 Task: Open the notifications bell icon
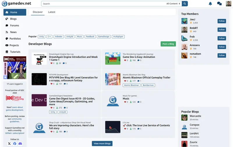(210, 3)
